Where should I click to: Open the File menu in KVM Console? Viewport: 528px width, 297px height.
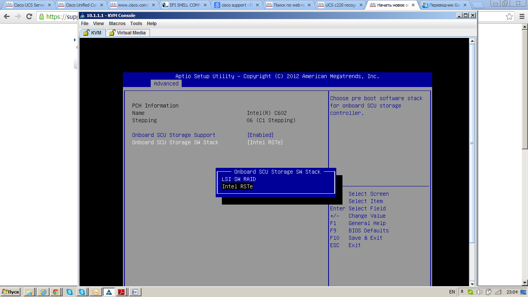(85, 24)
